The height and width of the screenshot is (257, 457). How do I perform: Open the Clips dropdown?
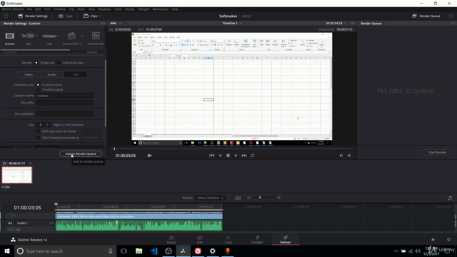pos(92,16)
